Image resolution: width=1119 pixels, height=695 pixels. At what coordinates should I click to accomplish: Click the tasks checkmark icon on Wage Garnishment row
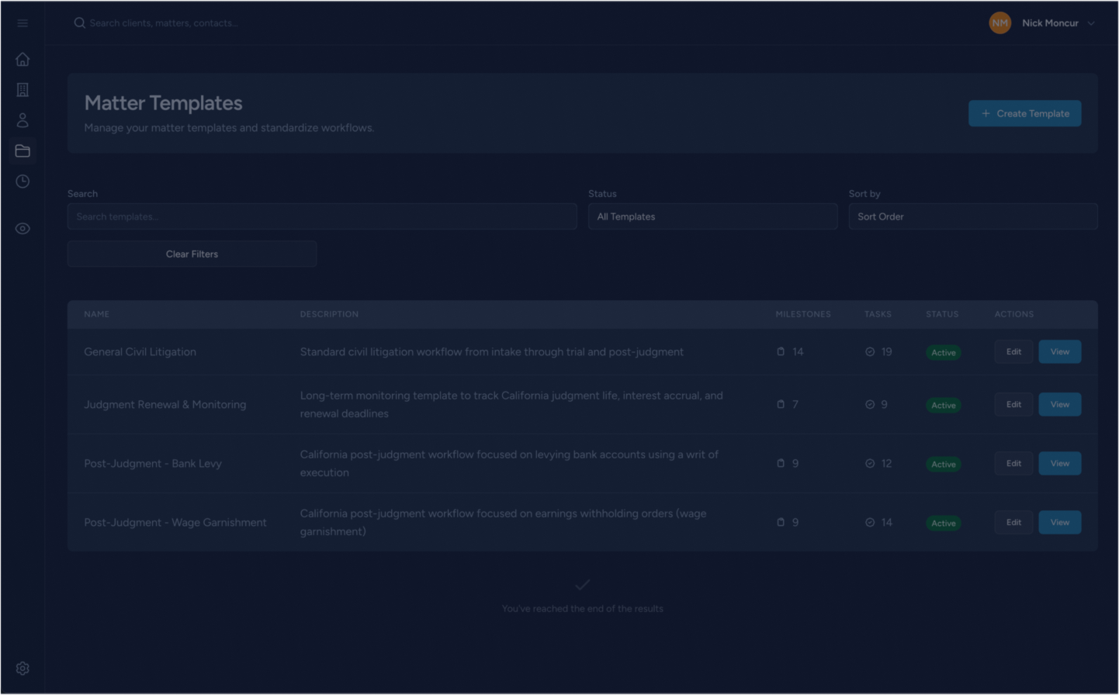tap(869, 522)
